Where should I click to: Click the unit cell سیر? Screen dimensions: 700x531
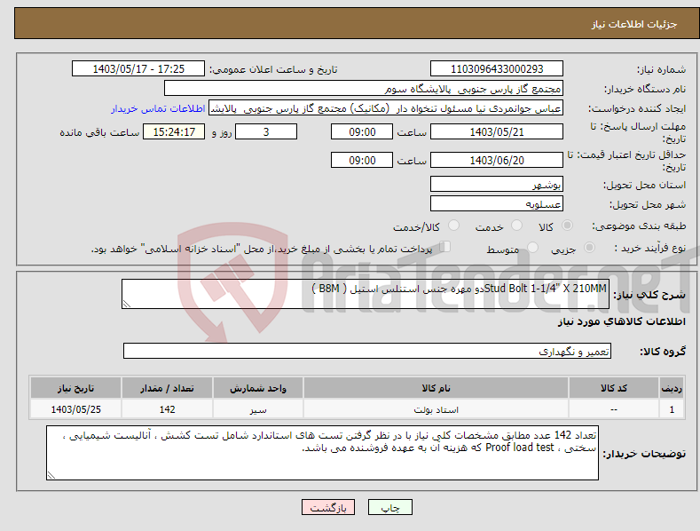(x=258, y=409)
